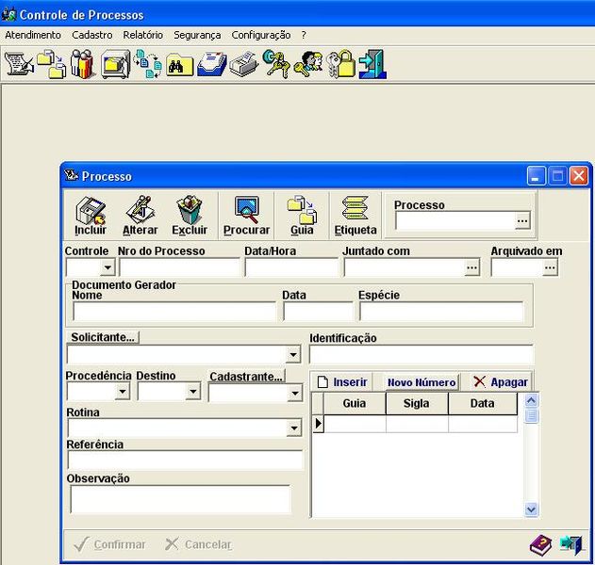Image resolution: width=595 pixels, height=565 pixels.
Task: Click the circulating documents icon in main toolbar
Action: coord(148,64)
